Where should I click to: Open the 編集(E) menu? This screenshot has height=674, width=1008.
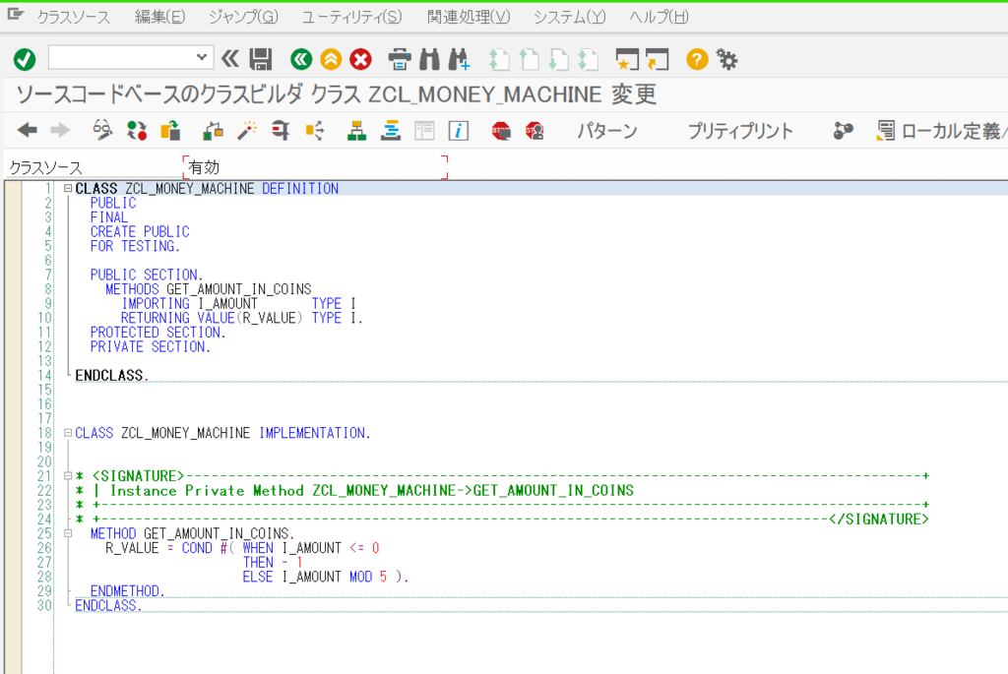click(x=160, y=18)
